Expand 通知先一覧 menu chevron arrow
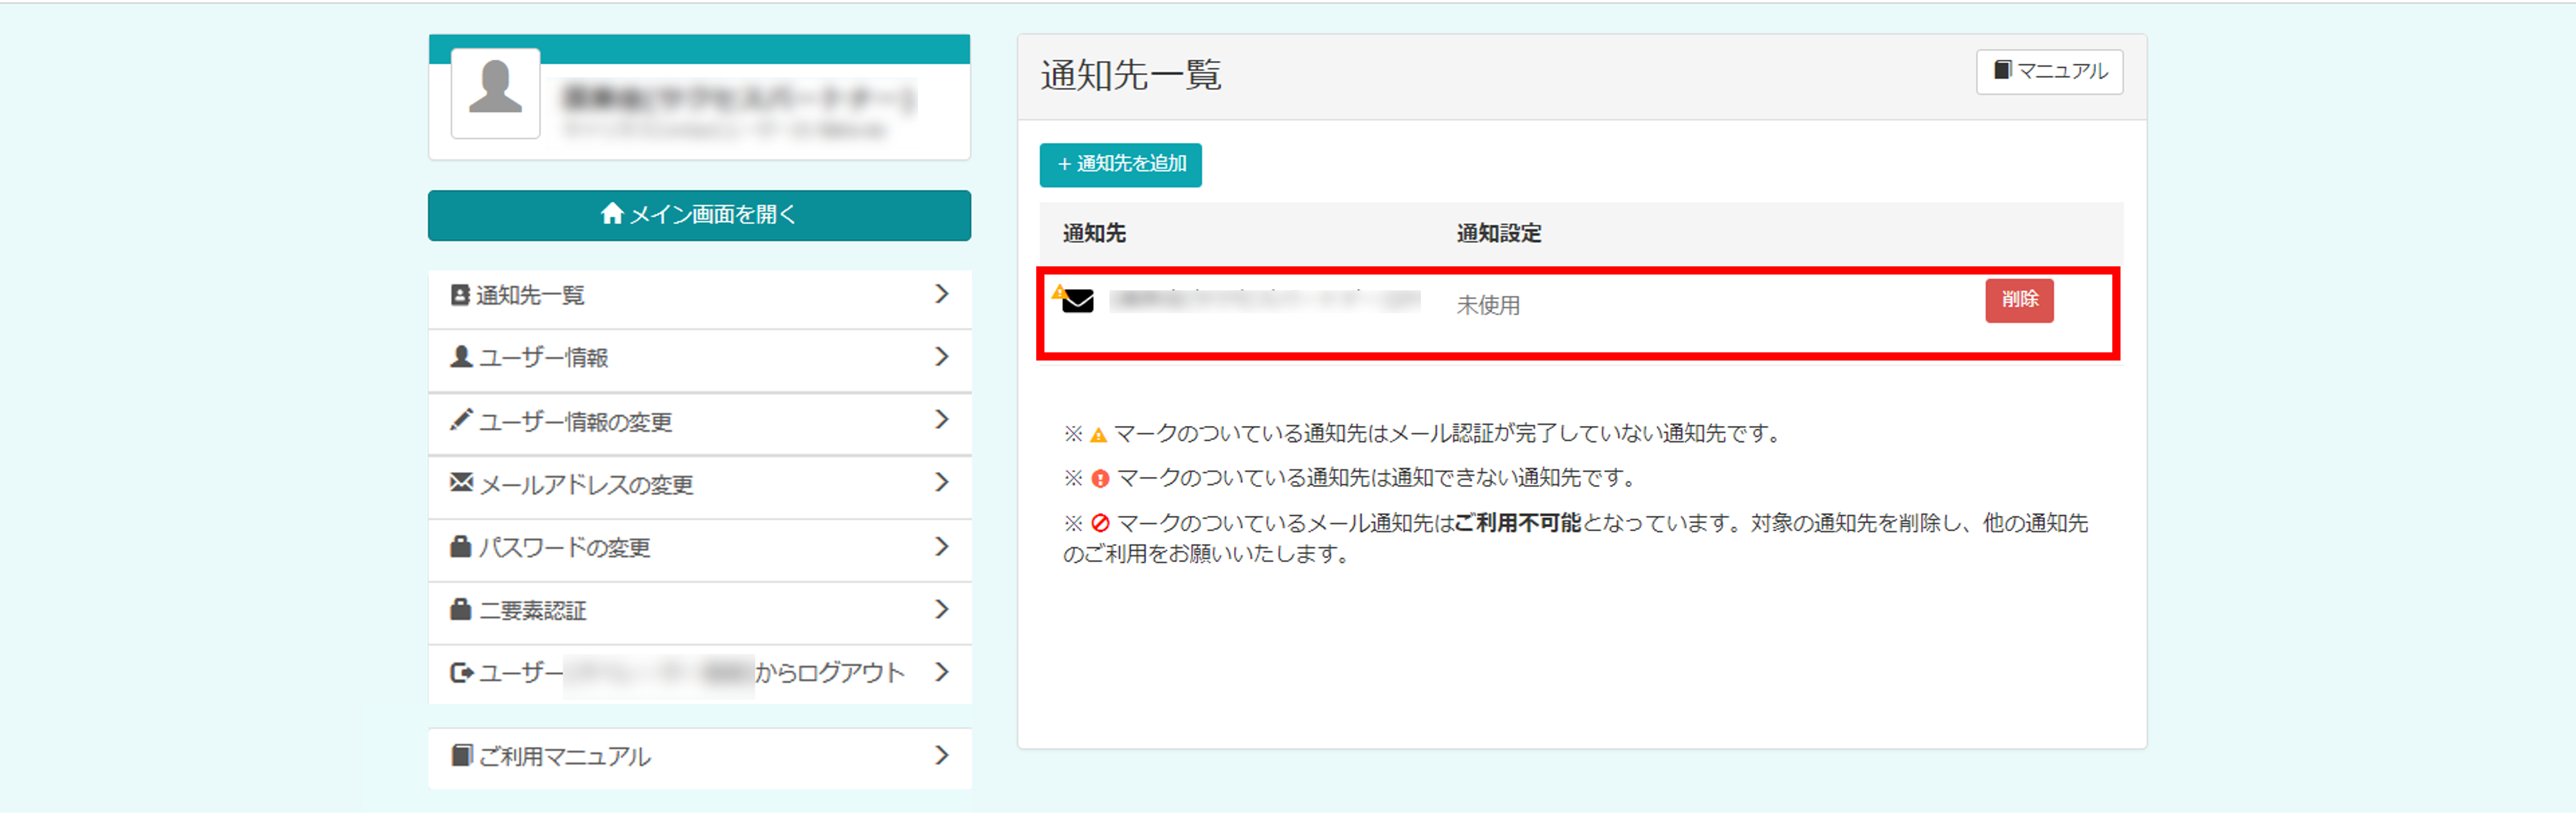The height and width of the screenshot is (815, 2576). [941, 294]
